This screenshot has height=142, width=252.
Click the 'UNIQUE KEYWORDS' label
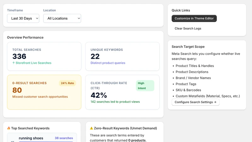tap(107, 50)
